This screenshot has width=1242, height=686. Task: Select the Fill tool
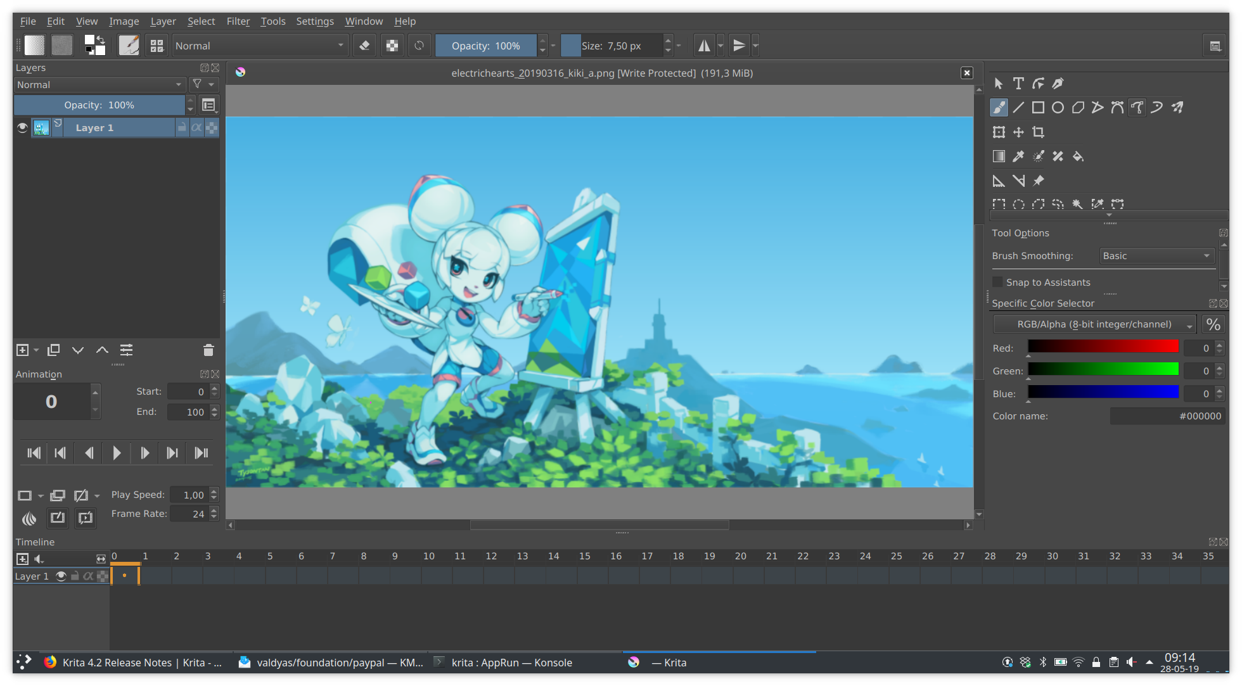[1078, 156]
